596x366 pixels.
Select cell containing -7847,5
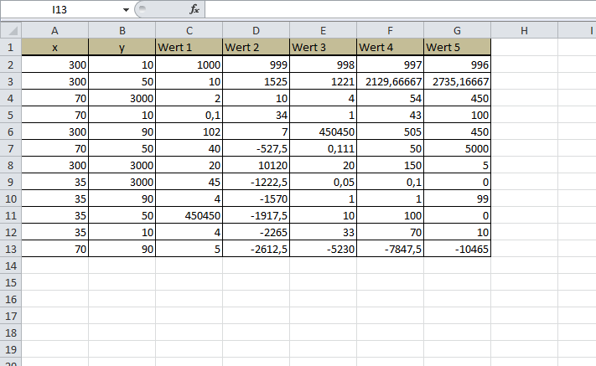(390, 249)
